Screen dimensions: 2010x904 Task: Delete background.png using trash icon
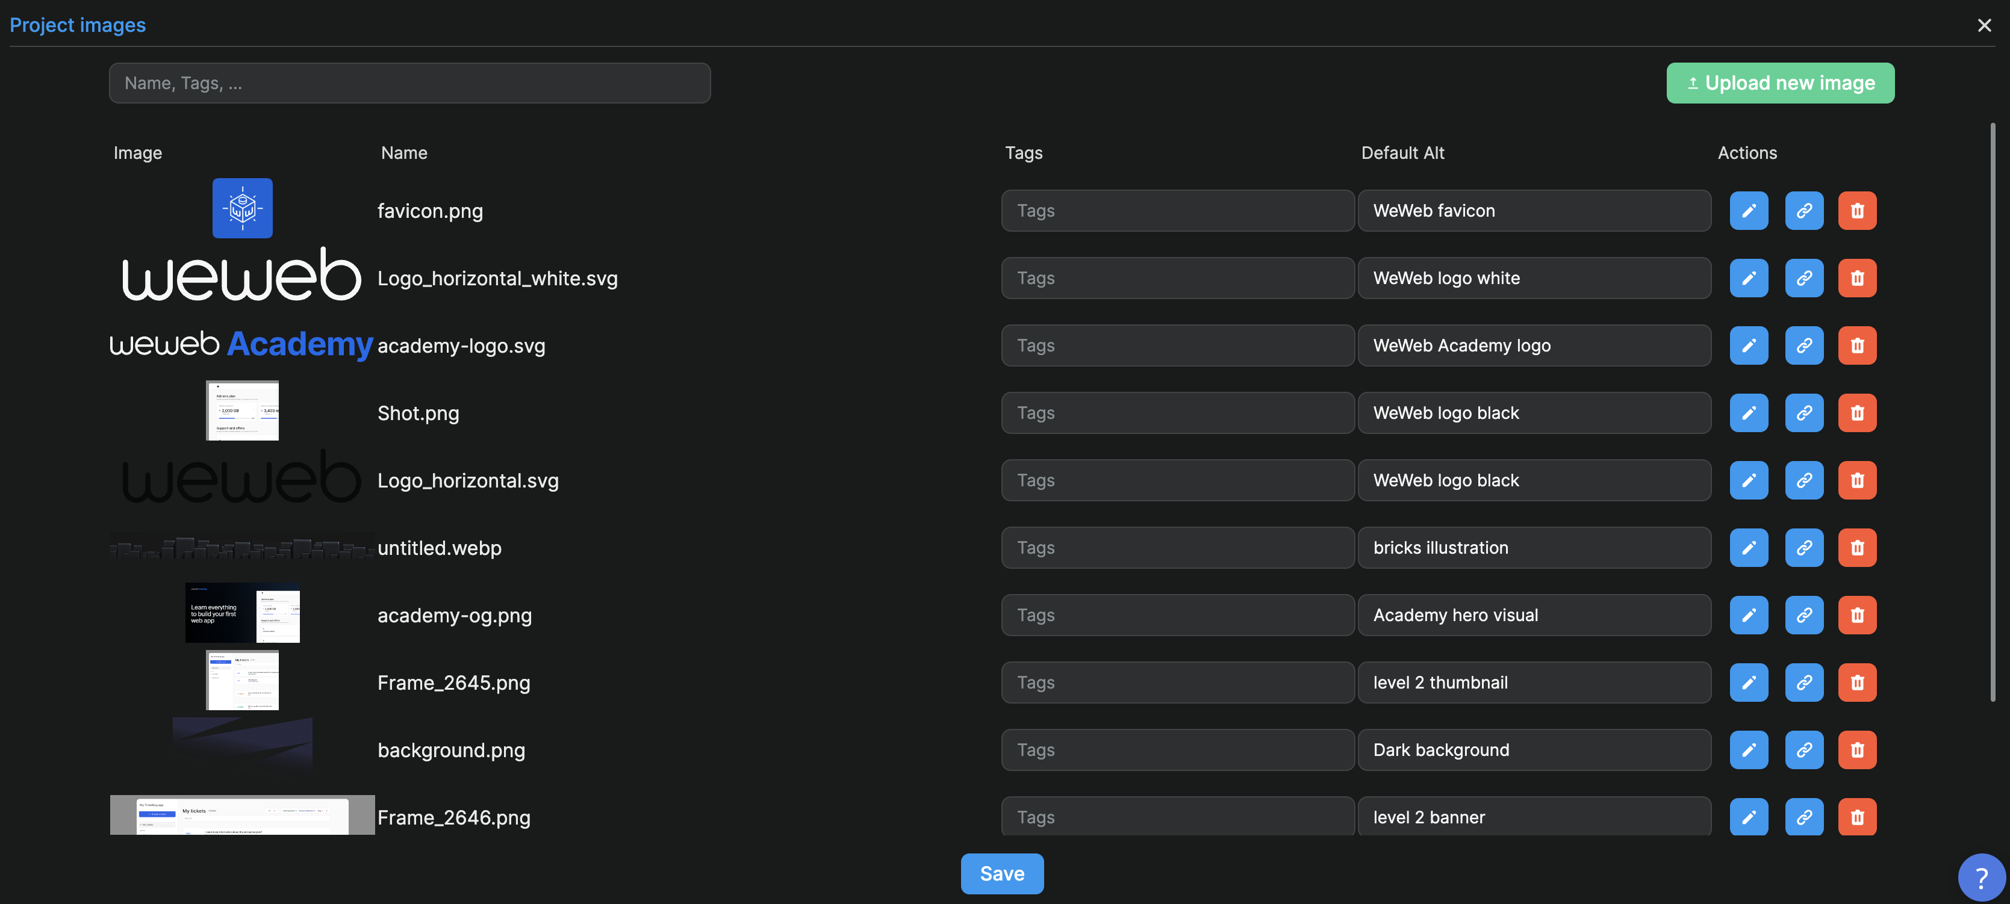[1856, 749]
